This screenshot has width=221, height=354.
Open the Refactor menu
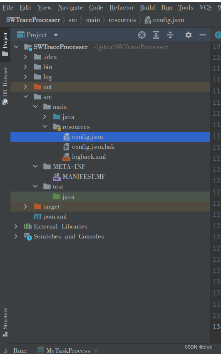pyautogui.click(x=122, y=7)
